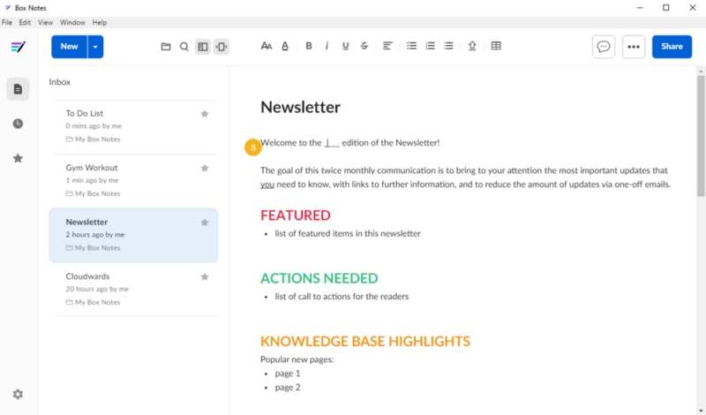This screenshot has height=415, width=706.
Task: Insert a numbered list
Action: point(430,47)
